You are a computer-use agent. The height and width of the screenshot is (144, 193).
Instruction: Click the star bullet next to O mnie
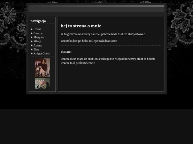32,33
